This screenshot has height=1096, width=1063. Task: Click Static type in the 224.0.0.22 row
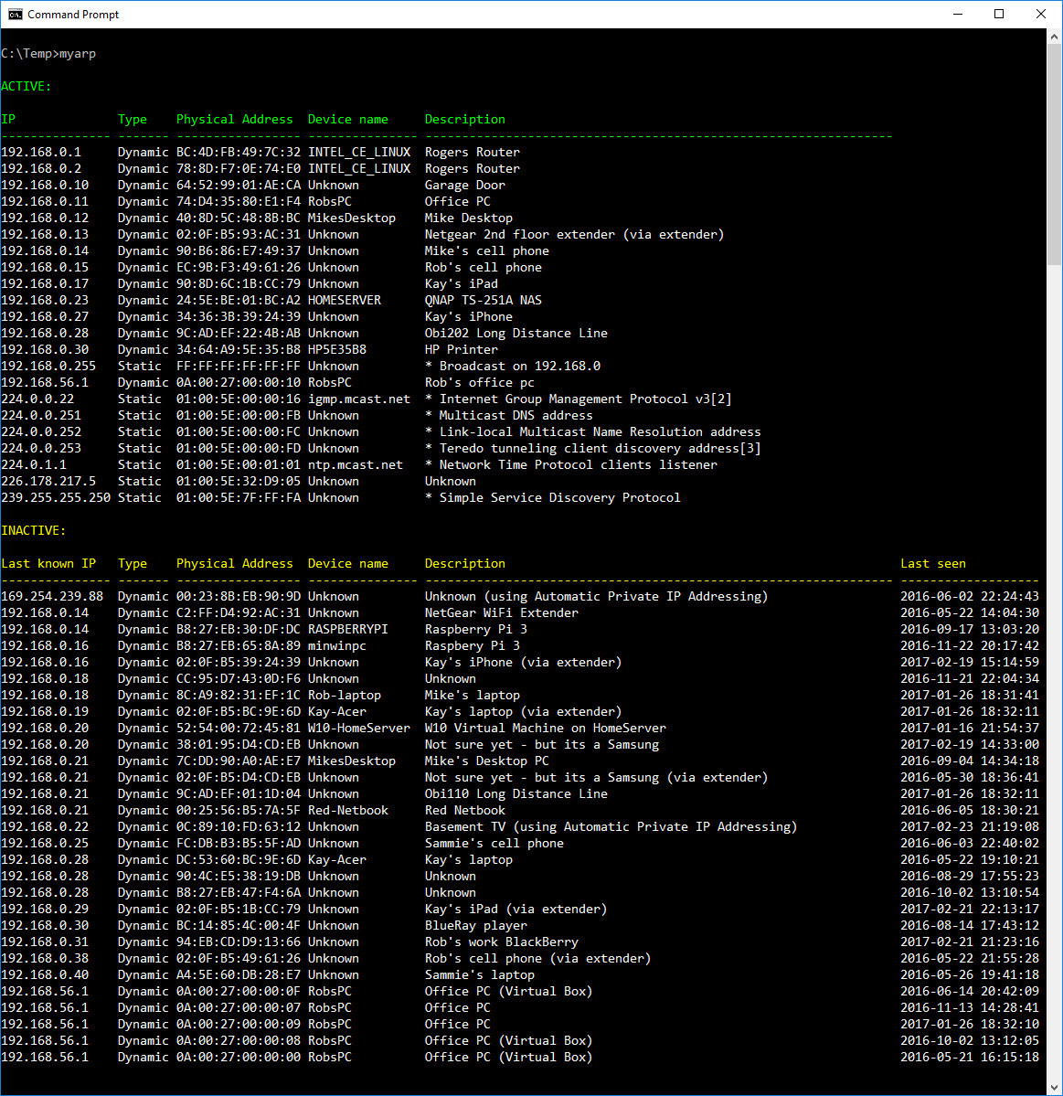point(140,399)
